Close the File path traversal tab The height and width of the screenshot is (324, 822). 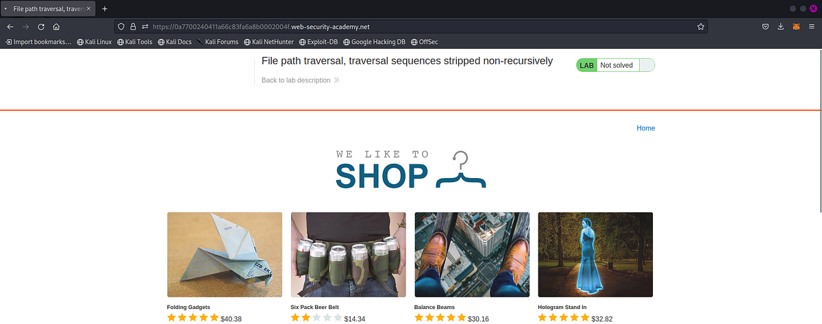88,9
